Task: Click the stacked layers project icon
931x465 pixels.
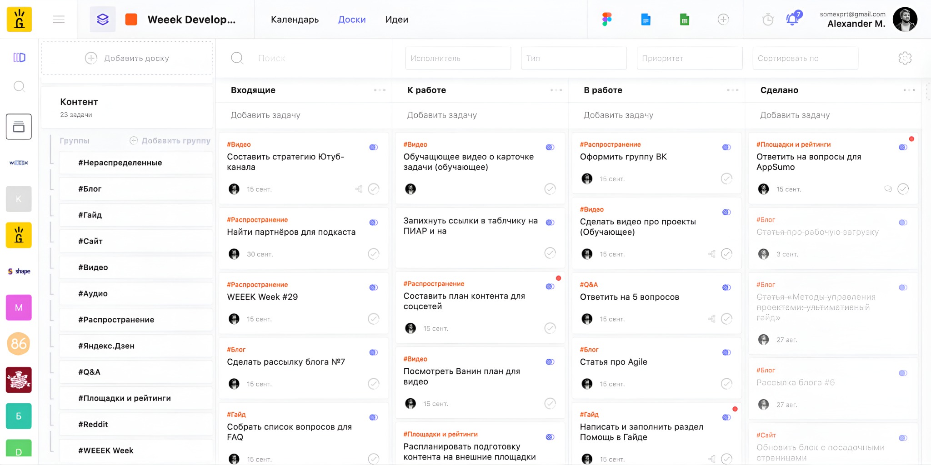Action: click(103, 20)
